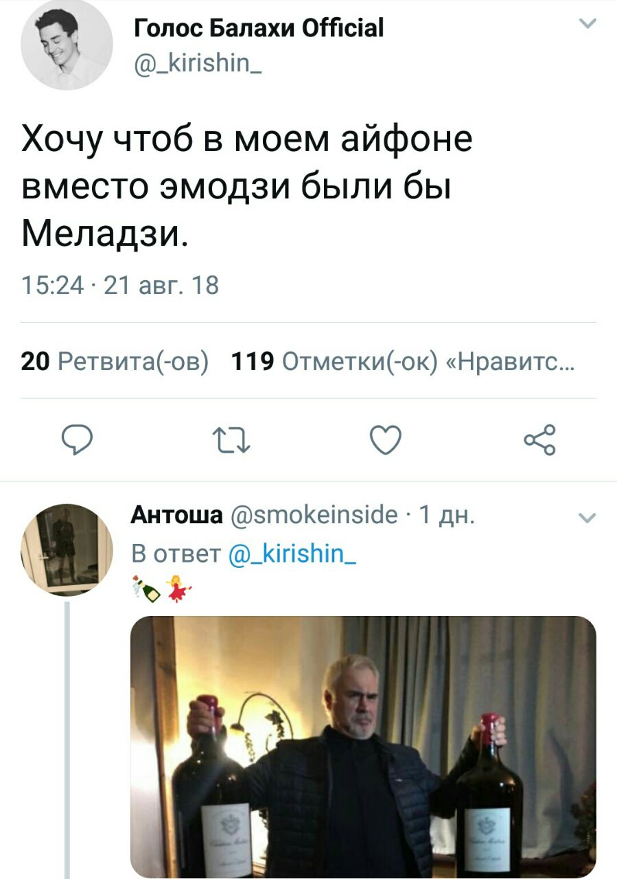View the 20 Ретвита(-ов) list
This screenshot has height=879, width=617.
pos(115,361)
